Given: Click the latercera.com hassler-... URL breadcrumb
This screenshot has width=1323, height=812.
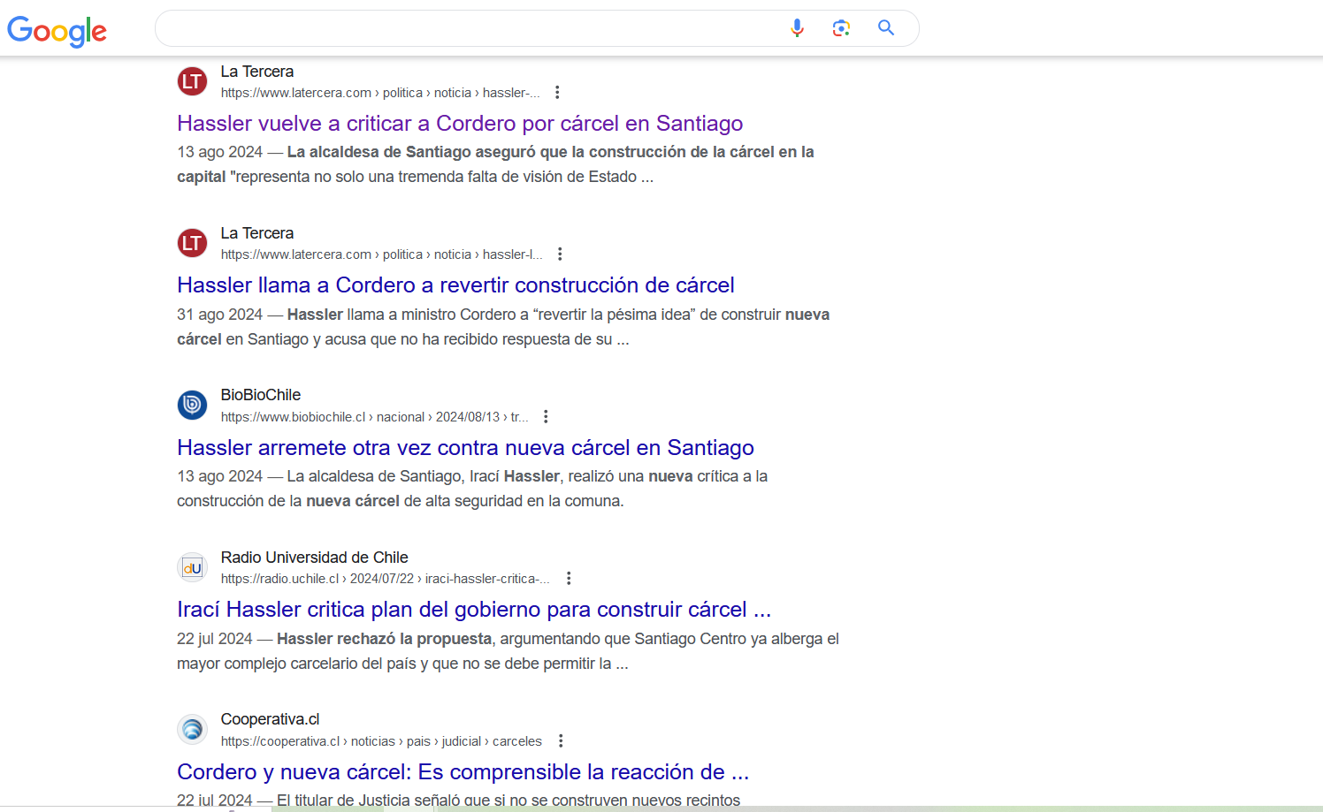Looking at the screenshot, I should [x=380, y=93].
